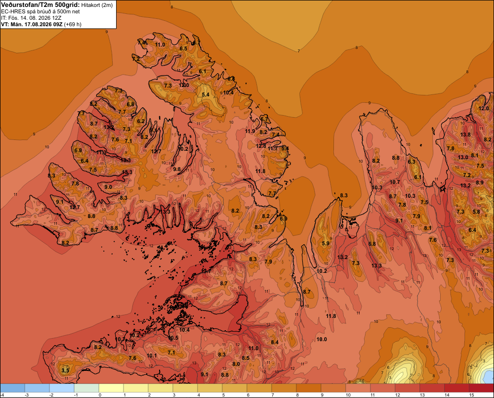This screenshot has width=494, height=398.
Task: Click the temperature value '8.5'
Action: click(246, 358)
